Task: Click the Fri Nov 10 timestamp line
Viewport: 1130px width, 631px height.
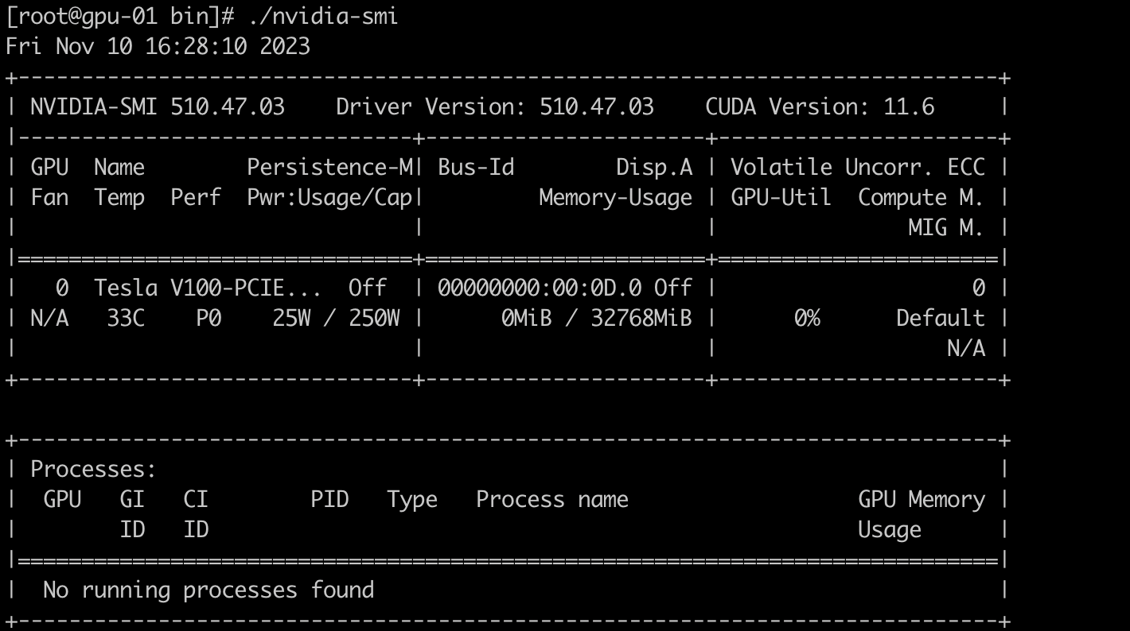Action: tap(158, 46)
